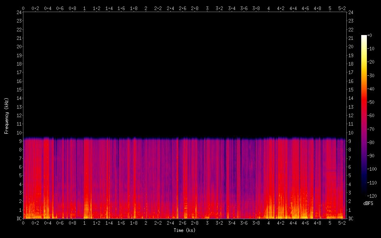This screenshot has width=381, height=238.
Task: Click the white top of the color scale bar
Action: click(x=364, y=37)
